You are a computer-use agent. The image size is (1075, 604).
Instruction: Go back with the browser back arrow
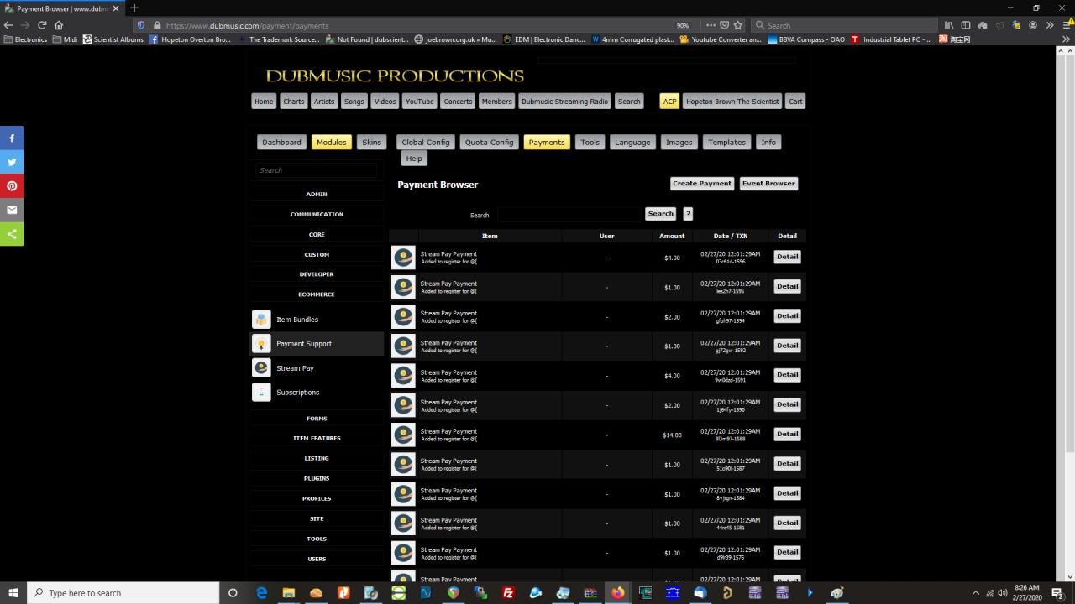pos(8,25)
